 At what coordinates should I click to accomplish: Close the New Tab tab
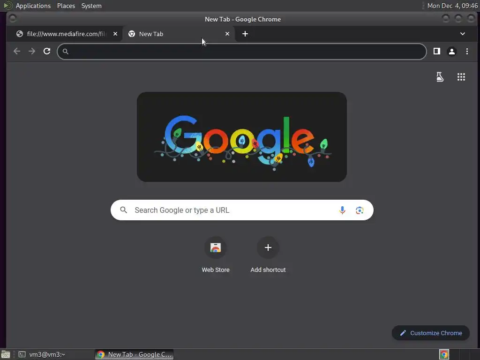click(x=227, y=34)
